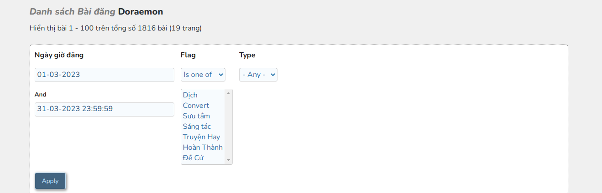Select the Đề Cử flag option

(x=193, y=158)
